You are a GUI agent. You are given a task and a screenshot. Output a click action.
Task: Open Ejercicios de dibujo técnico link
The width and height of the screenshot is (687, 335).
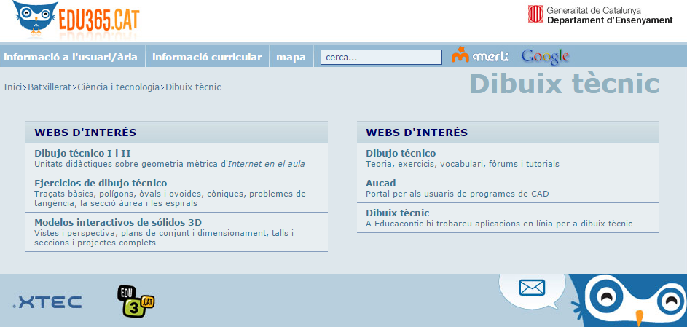[101, 183]
